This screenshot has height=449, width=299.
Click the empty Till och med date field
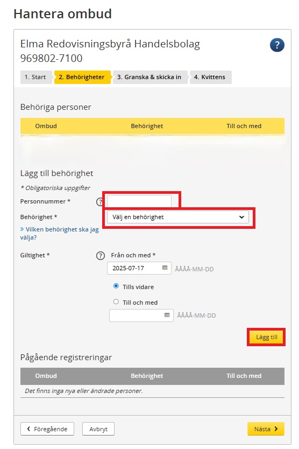(x=141, y=315)
